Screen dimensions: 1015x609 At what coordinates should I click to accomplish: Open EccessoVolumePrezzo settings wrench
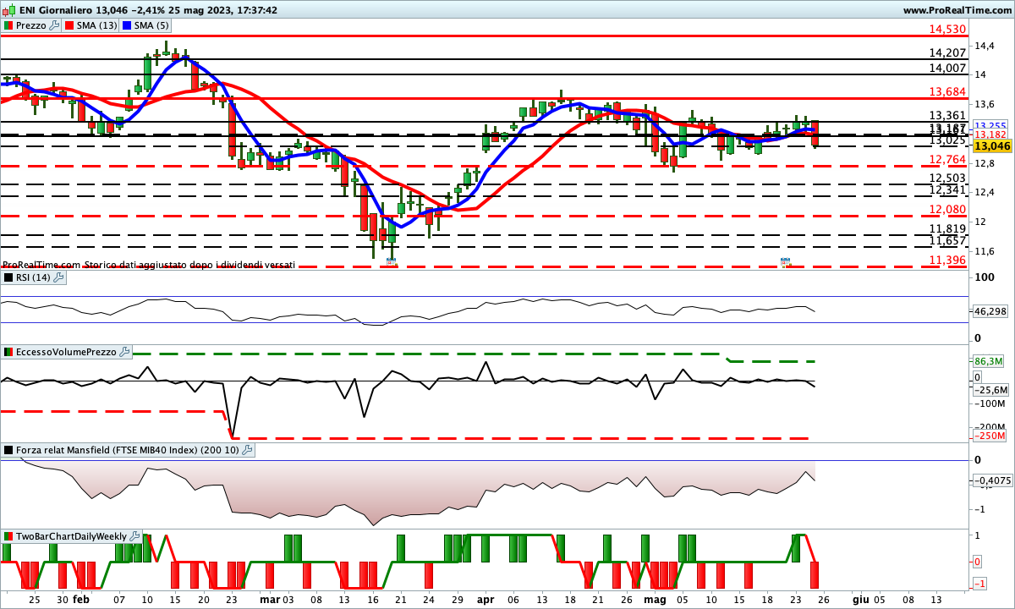[125, 351]
